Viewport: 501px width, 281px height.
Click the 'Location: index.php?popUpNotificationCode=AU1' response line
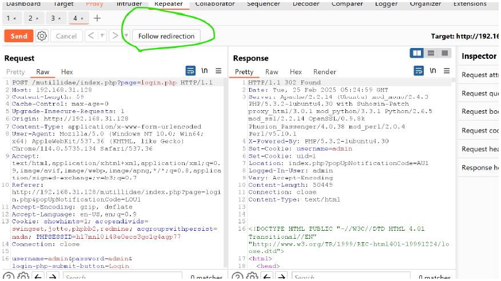(339, 163)
